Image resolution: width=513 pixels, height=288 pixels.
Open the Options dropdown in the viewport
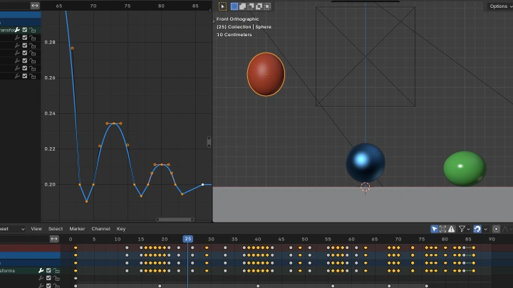tap(498, 6)
